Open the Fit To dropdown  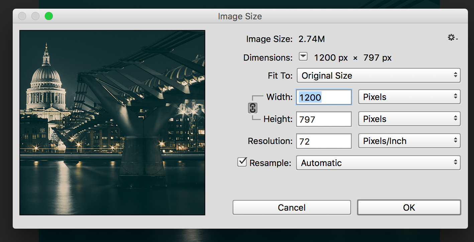tap(378, 75)
